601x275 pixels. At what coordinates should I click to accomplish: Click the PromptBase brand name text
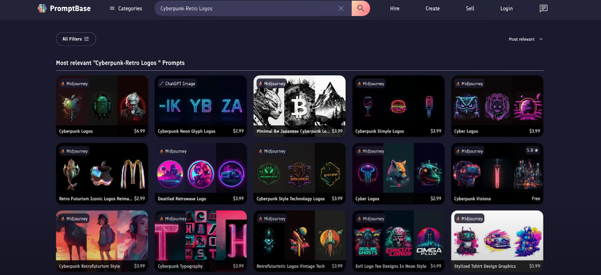[70, 9]
